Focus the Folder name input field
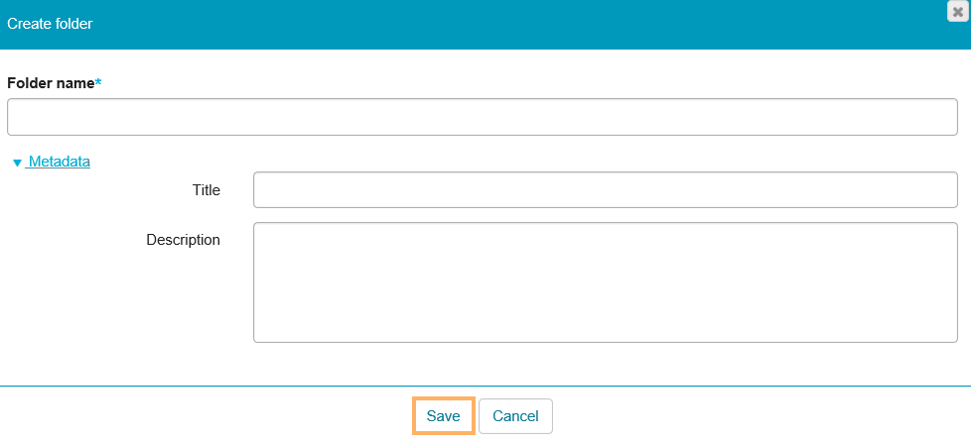The image size is (971, 445). (482, 117)
